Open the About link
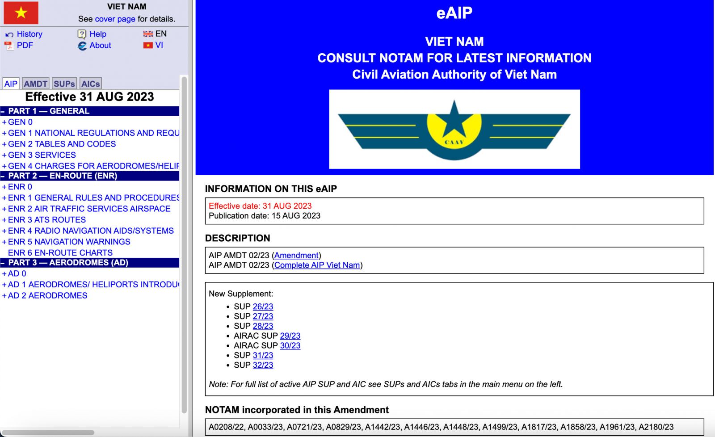 [x=100, y=45]
